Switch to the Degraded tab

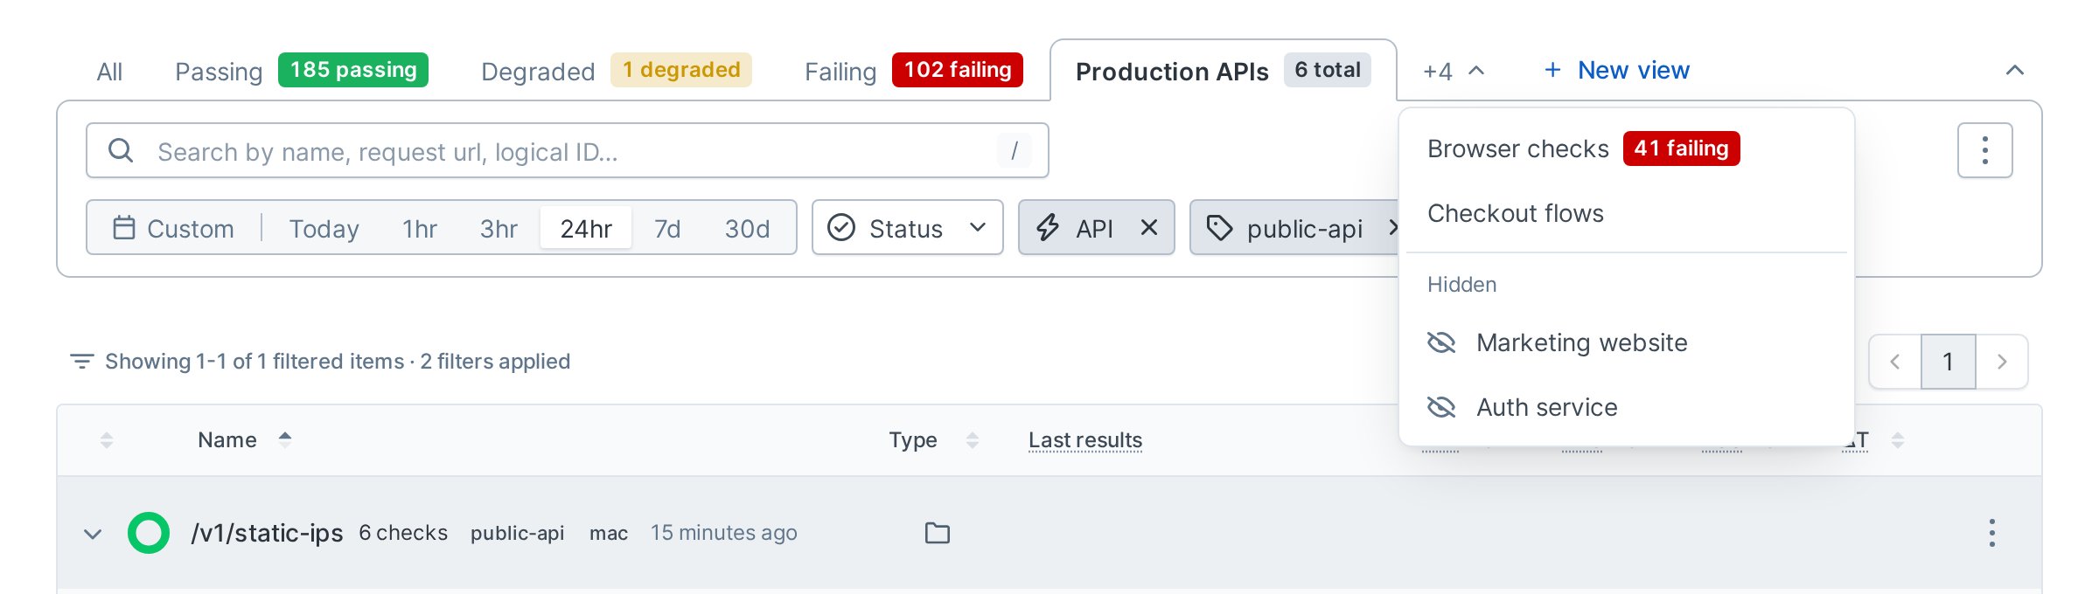click(x=616, y=71)
